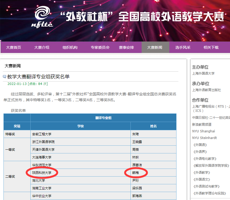Open 专家委员会 navigation item

click(100, 47)
